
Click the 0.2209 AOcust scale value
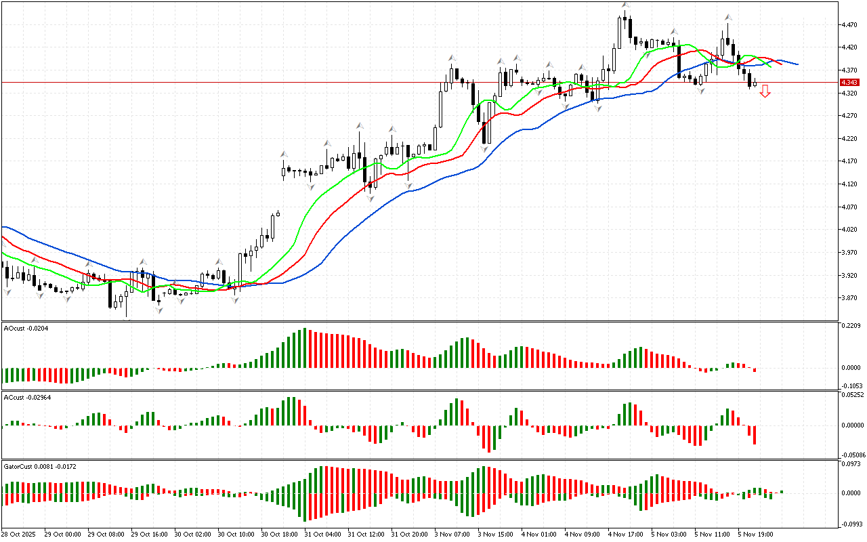(x=851, y=327)
